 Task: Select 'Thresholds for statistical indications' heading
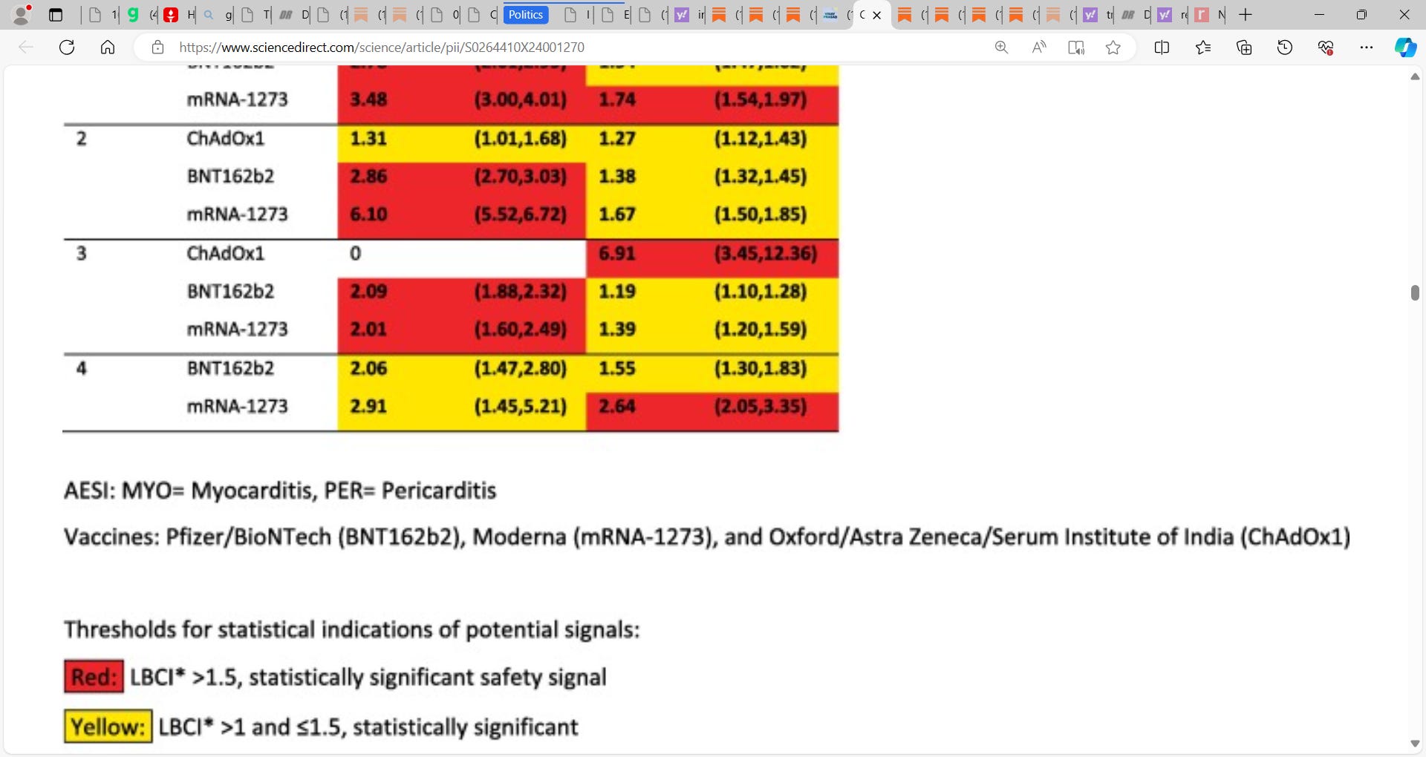(x=351, y=630)
